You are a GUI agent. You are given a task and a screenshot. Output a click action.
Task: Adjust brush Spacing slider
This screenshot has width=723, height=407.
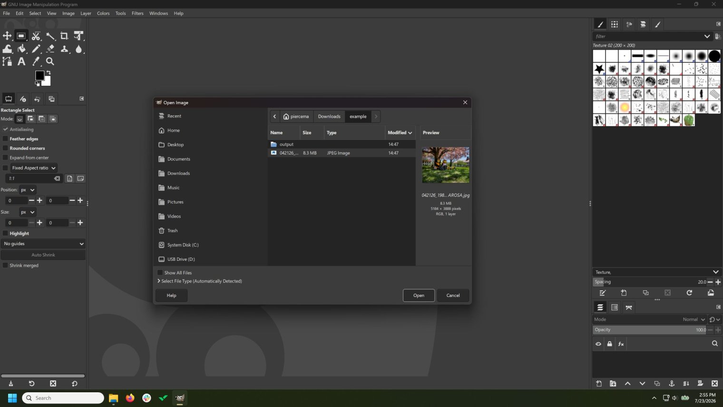(650, 282)
